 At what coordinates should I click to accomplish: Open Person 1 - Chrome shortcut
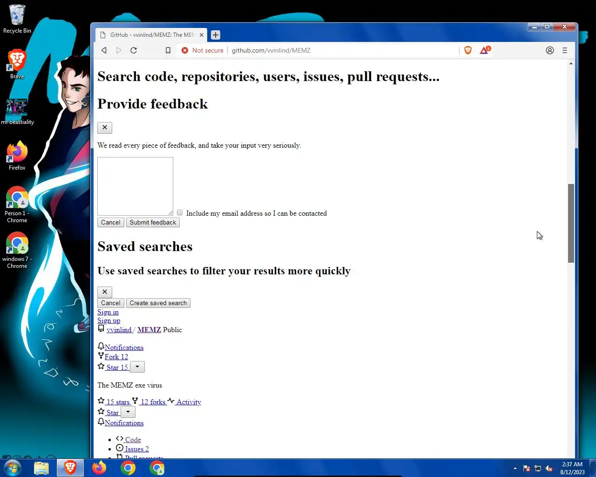pyautogui.click(x=17, y=205)
